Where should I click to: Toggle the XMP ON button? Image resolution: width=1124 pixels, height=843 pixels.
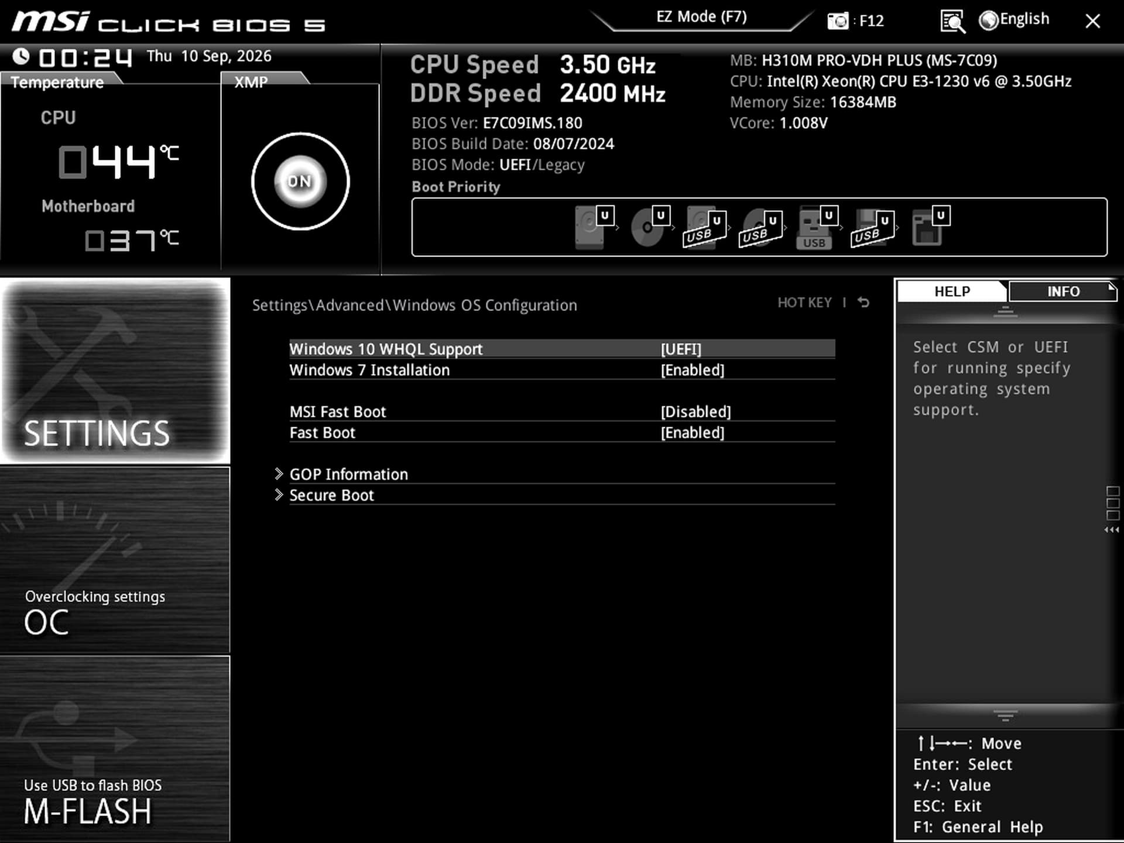click(x=300, y=181)
